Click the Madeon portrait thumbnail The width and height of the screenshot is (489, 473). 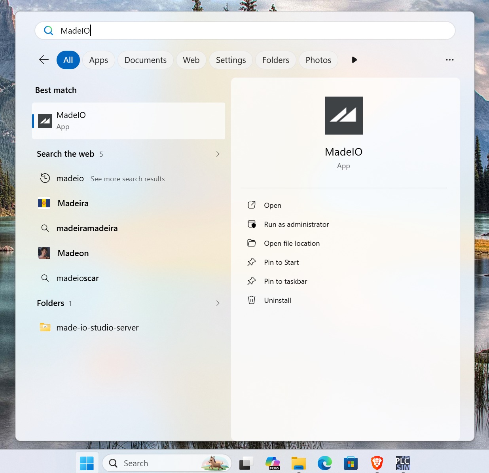pyautogui.click(x=44, y=253)
